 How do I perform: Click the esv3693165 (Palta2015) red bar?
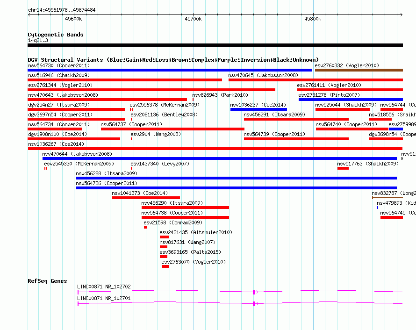(164, 257)
